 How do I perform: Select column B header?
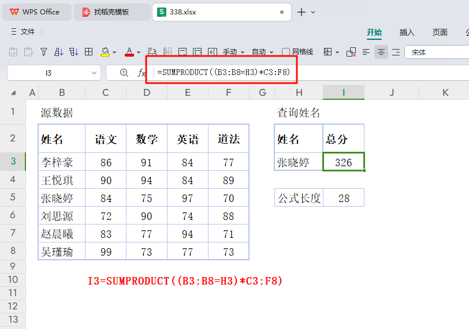pos(62,92)
